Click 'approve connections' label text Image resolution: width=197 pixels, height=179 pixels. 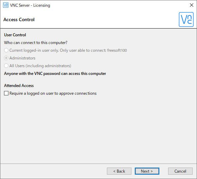click(x=78, y=93)
